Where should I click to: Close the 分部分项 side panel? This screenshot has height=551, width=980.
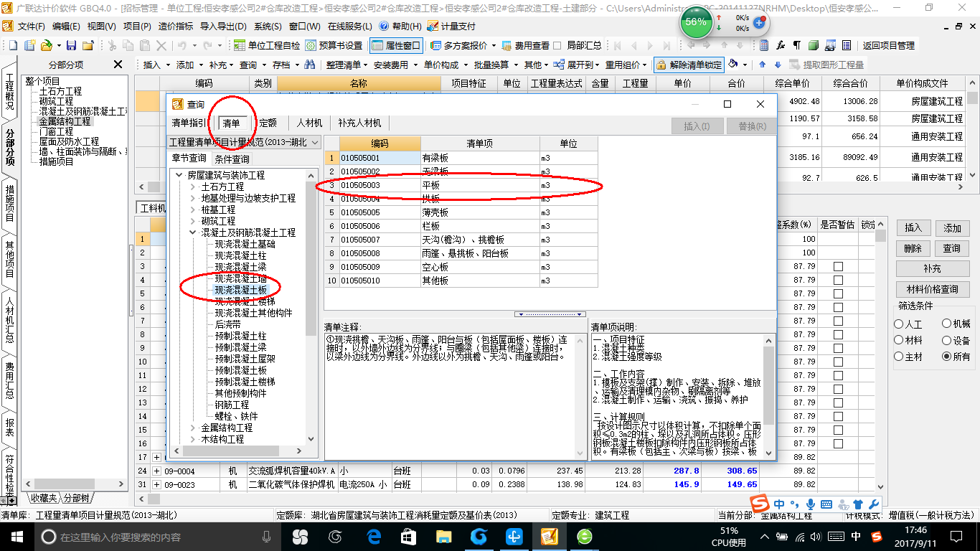(x=118, y=65)
